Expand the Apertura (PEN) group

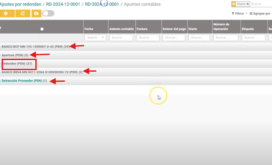click(x=15, y=55)
